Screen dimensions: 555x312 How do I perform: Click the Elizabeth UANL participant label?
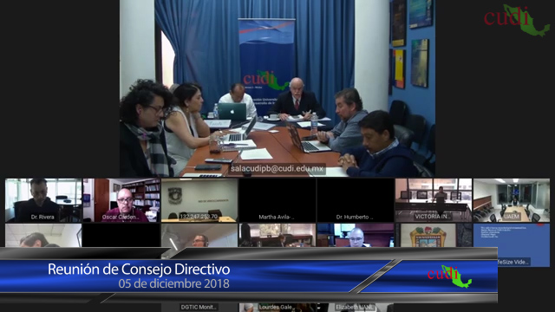click(355, 307)
